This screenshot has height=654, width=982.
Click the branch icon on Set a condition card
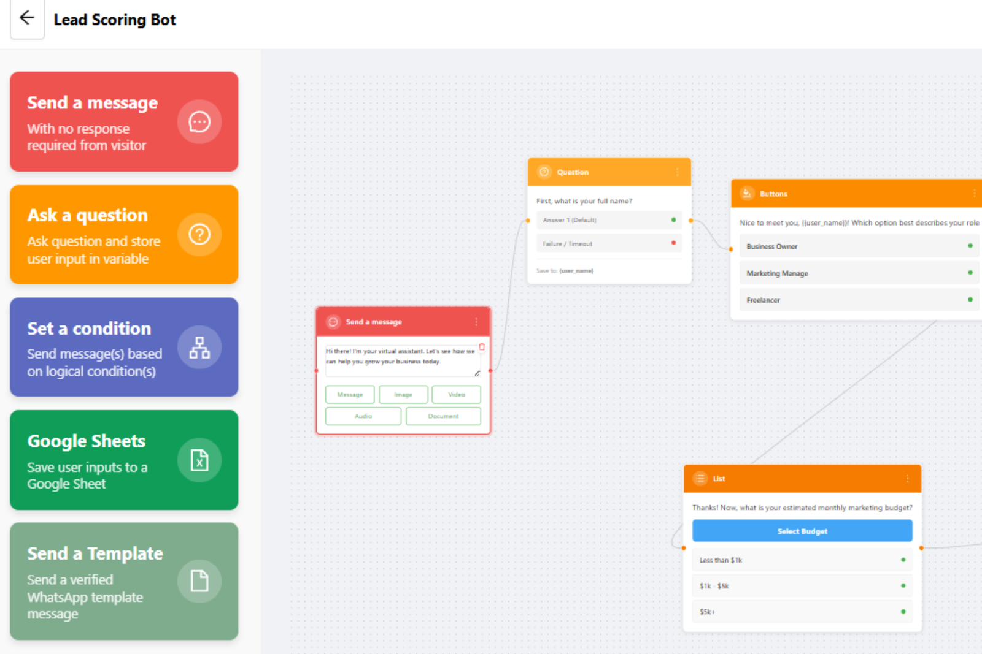tap(199, 347)
